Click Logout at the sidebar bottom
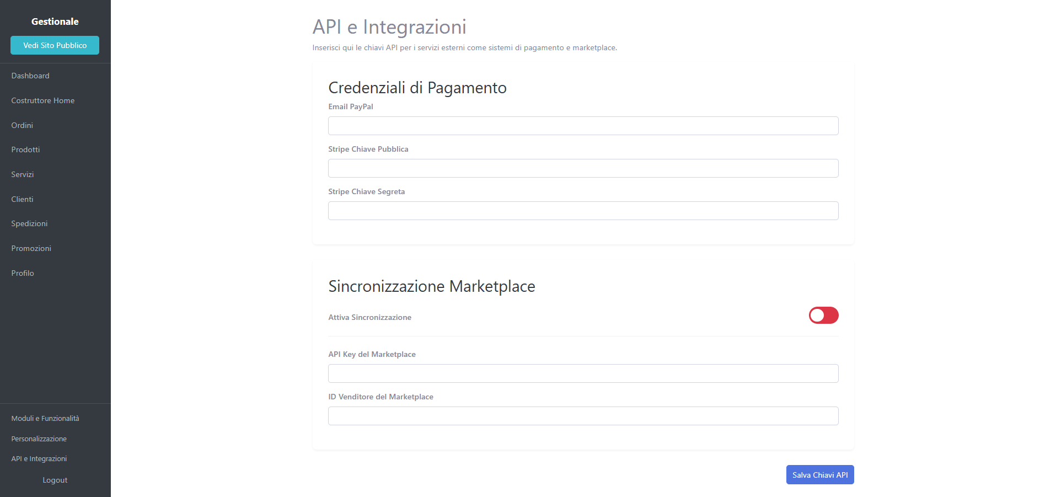 coord(55,480)
